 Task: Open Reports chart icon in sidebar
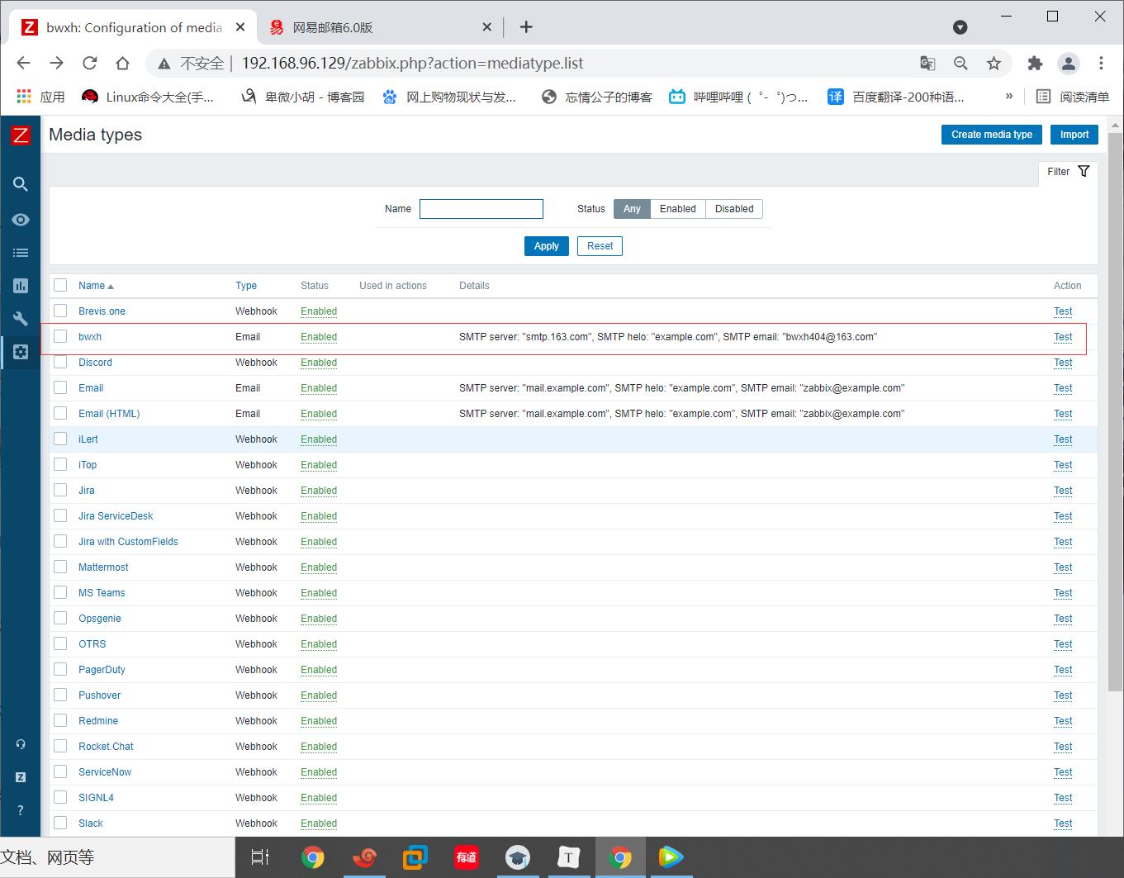[21, 286]
